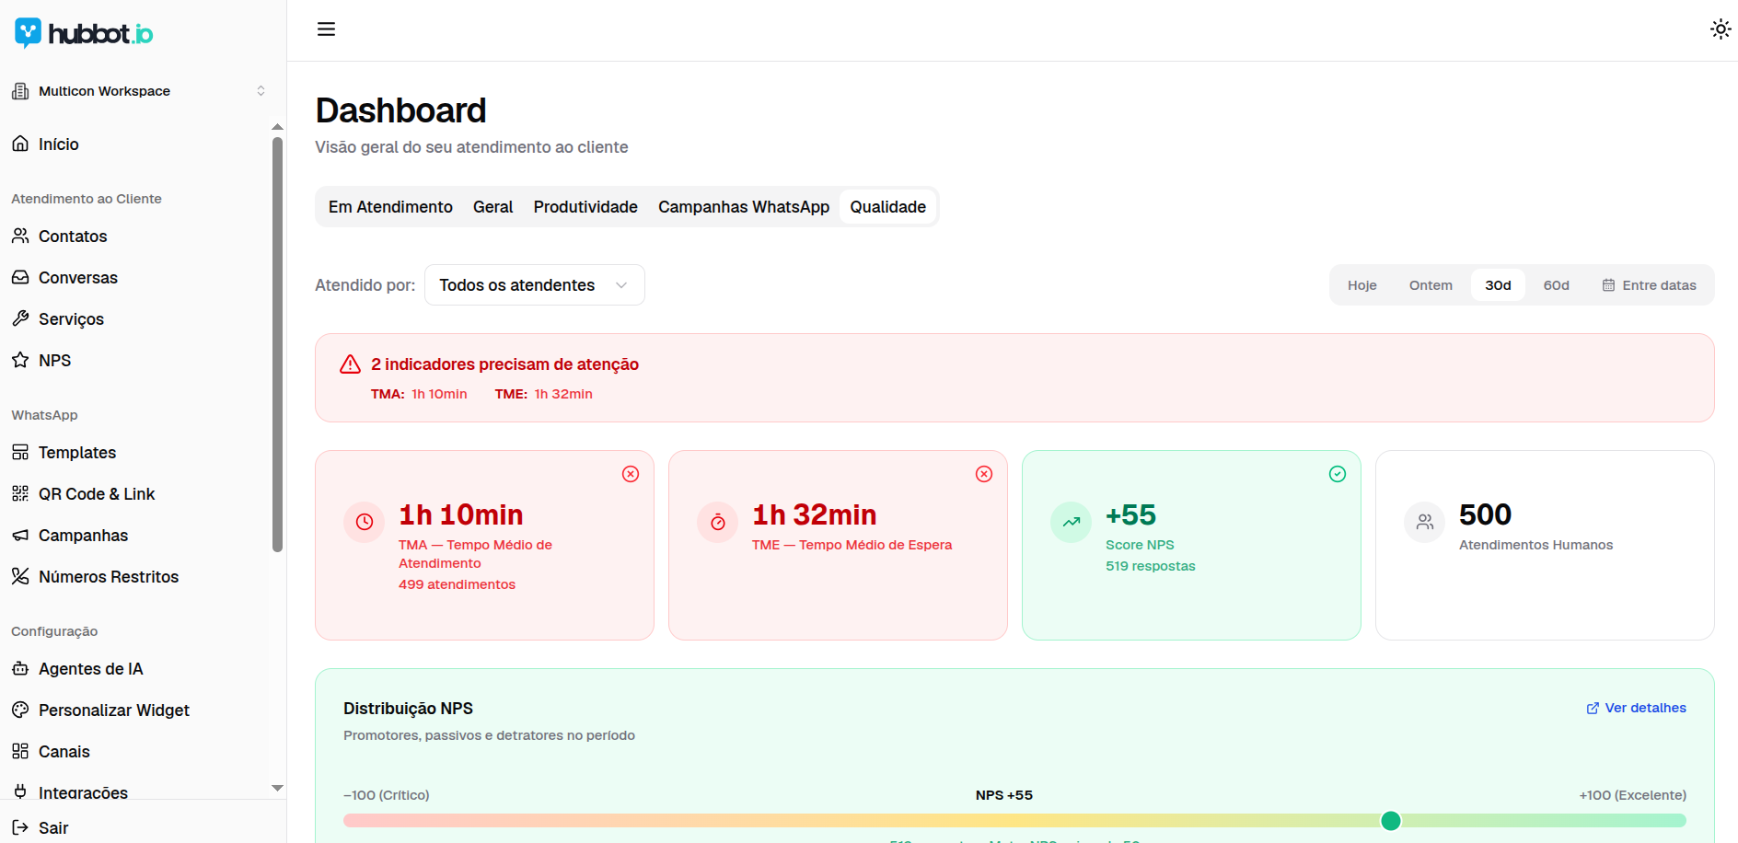Click '2 indicadores precisam de atenção' alert
Image resolution: width=1738 pixels, height=843 pixels.
pos(504,364)
